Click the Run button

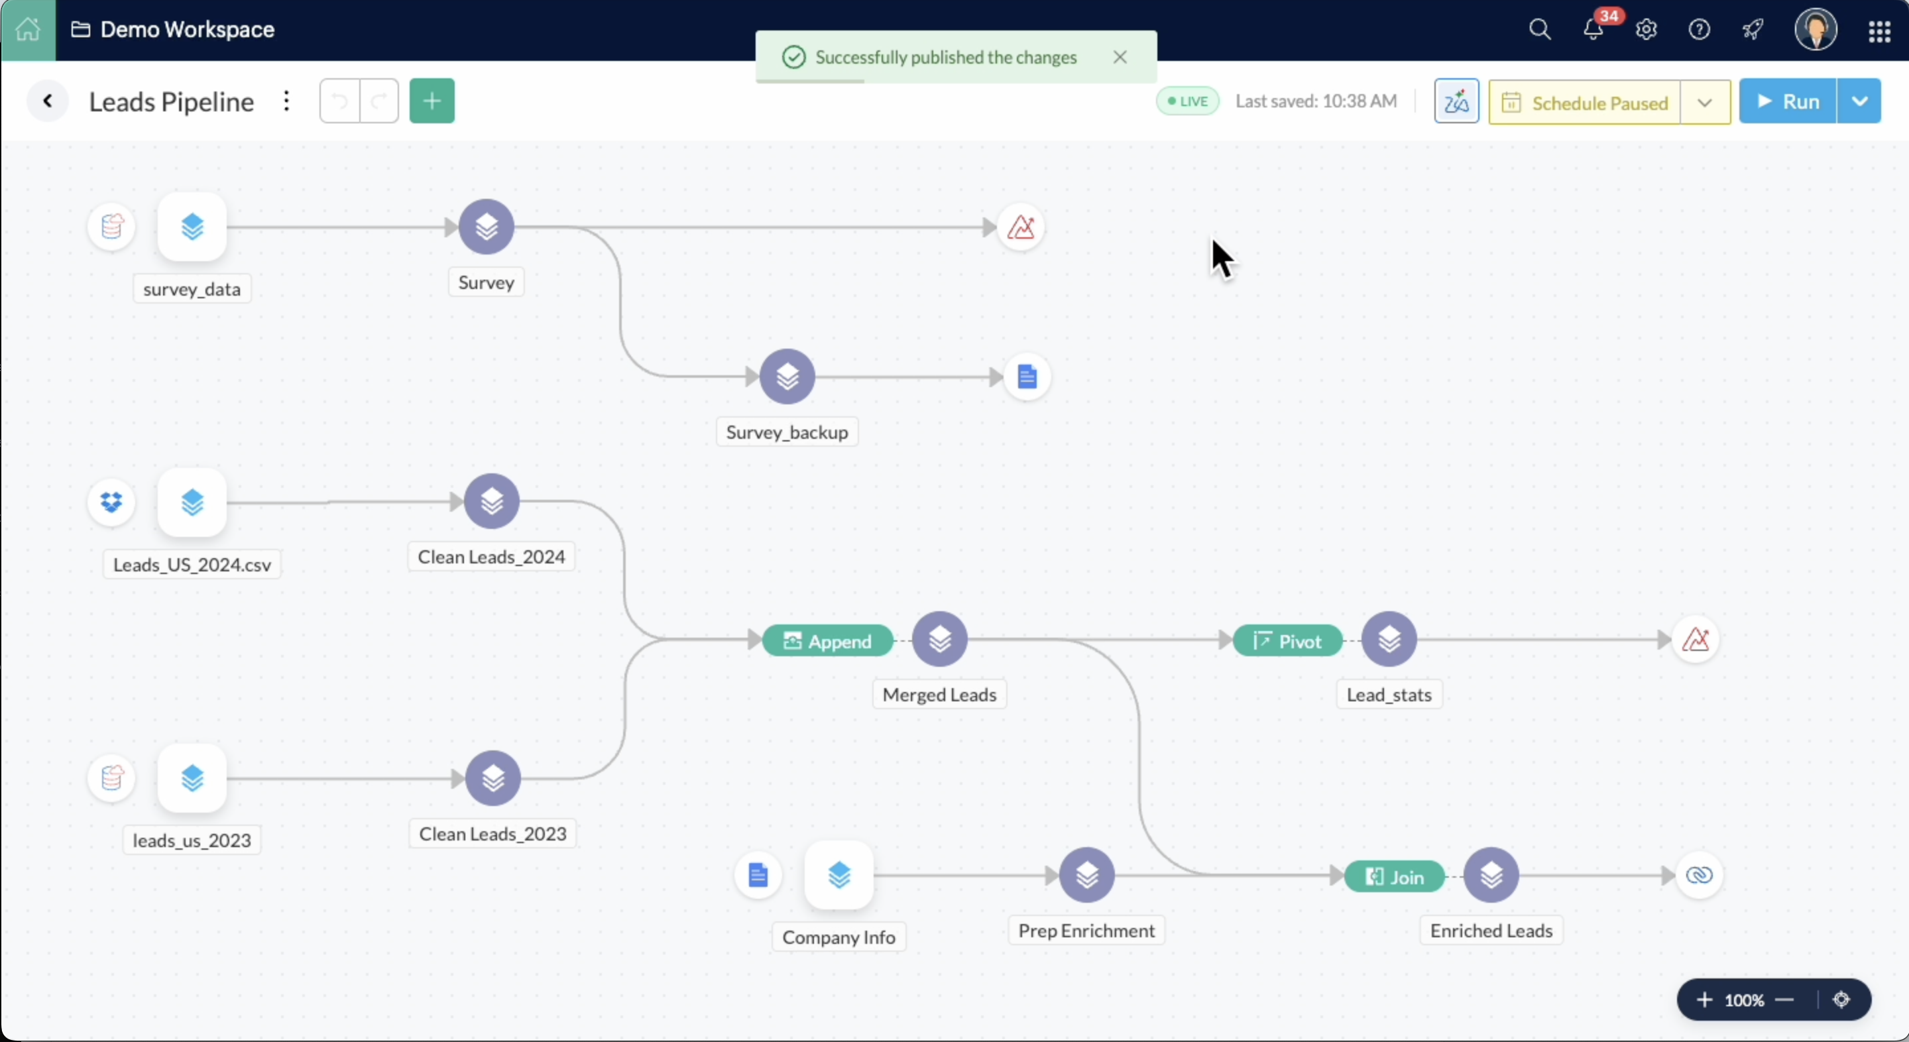1788,101
